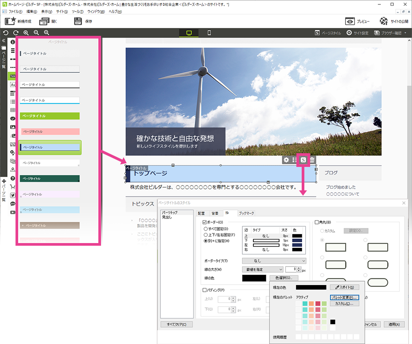Open the ツール(T) menu
Screen dimensions: 412x344
click(x=78, y=12)
